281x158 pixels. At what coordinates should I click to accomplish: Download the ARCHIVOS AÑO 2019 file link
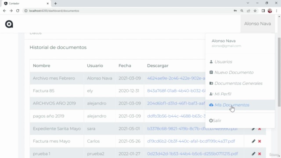point(176,104)
